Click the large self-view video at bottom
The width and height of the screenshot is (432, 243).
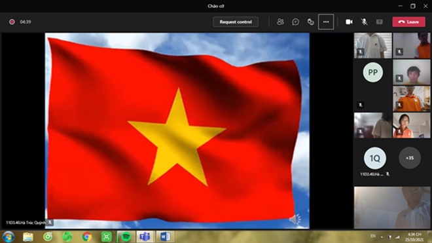pyautogui.click(x=392, y=208)
